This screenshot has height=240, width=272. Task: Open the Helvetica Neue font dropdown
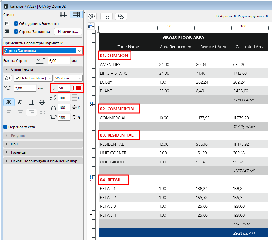pos(33,78)
